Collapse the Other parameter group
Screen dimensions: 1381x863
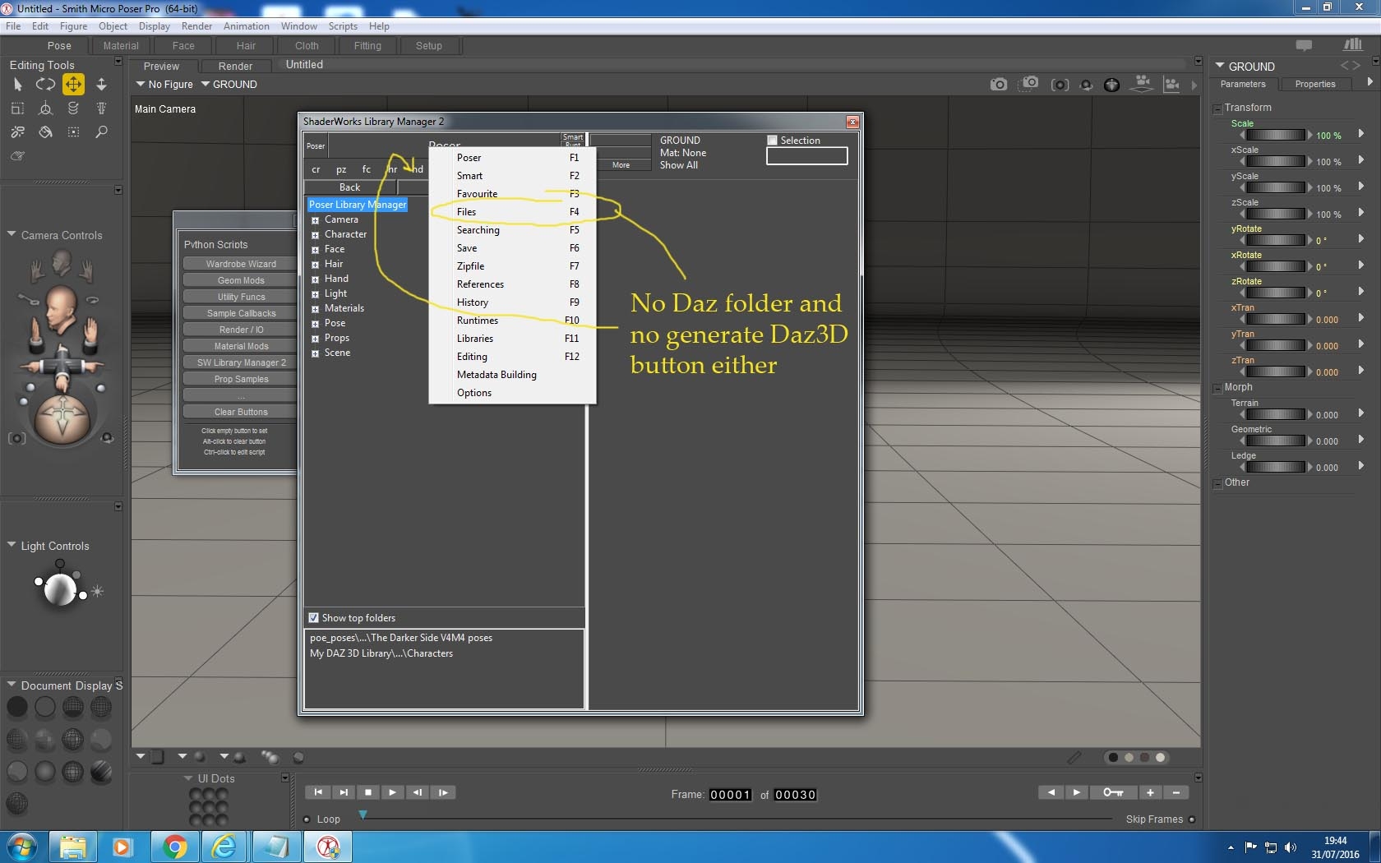tap(1217, 483)
